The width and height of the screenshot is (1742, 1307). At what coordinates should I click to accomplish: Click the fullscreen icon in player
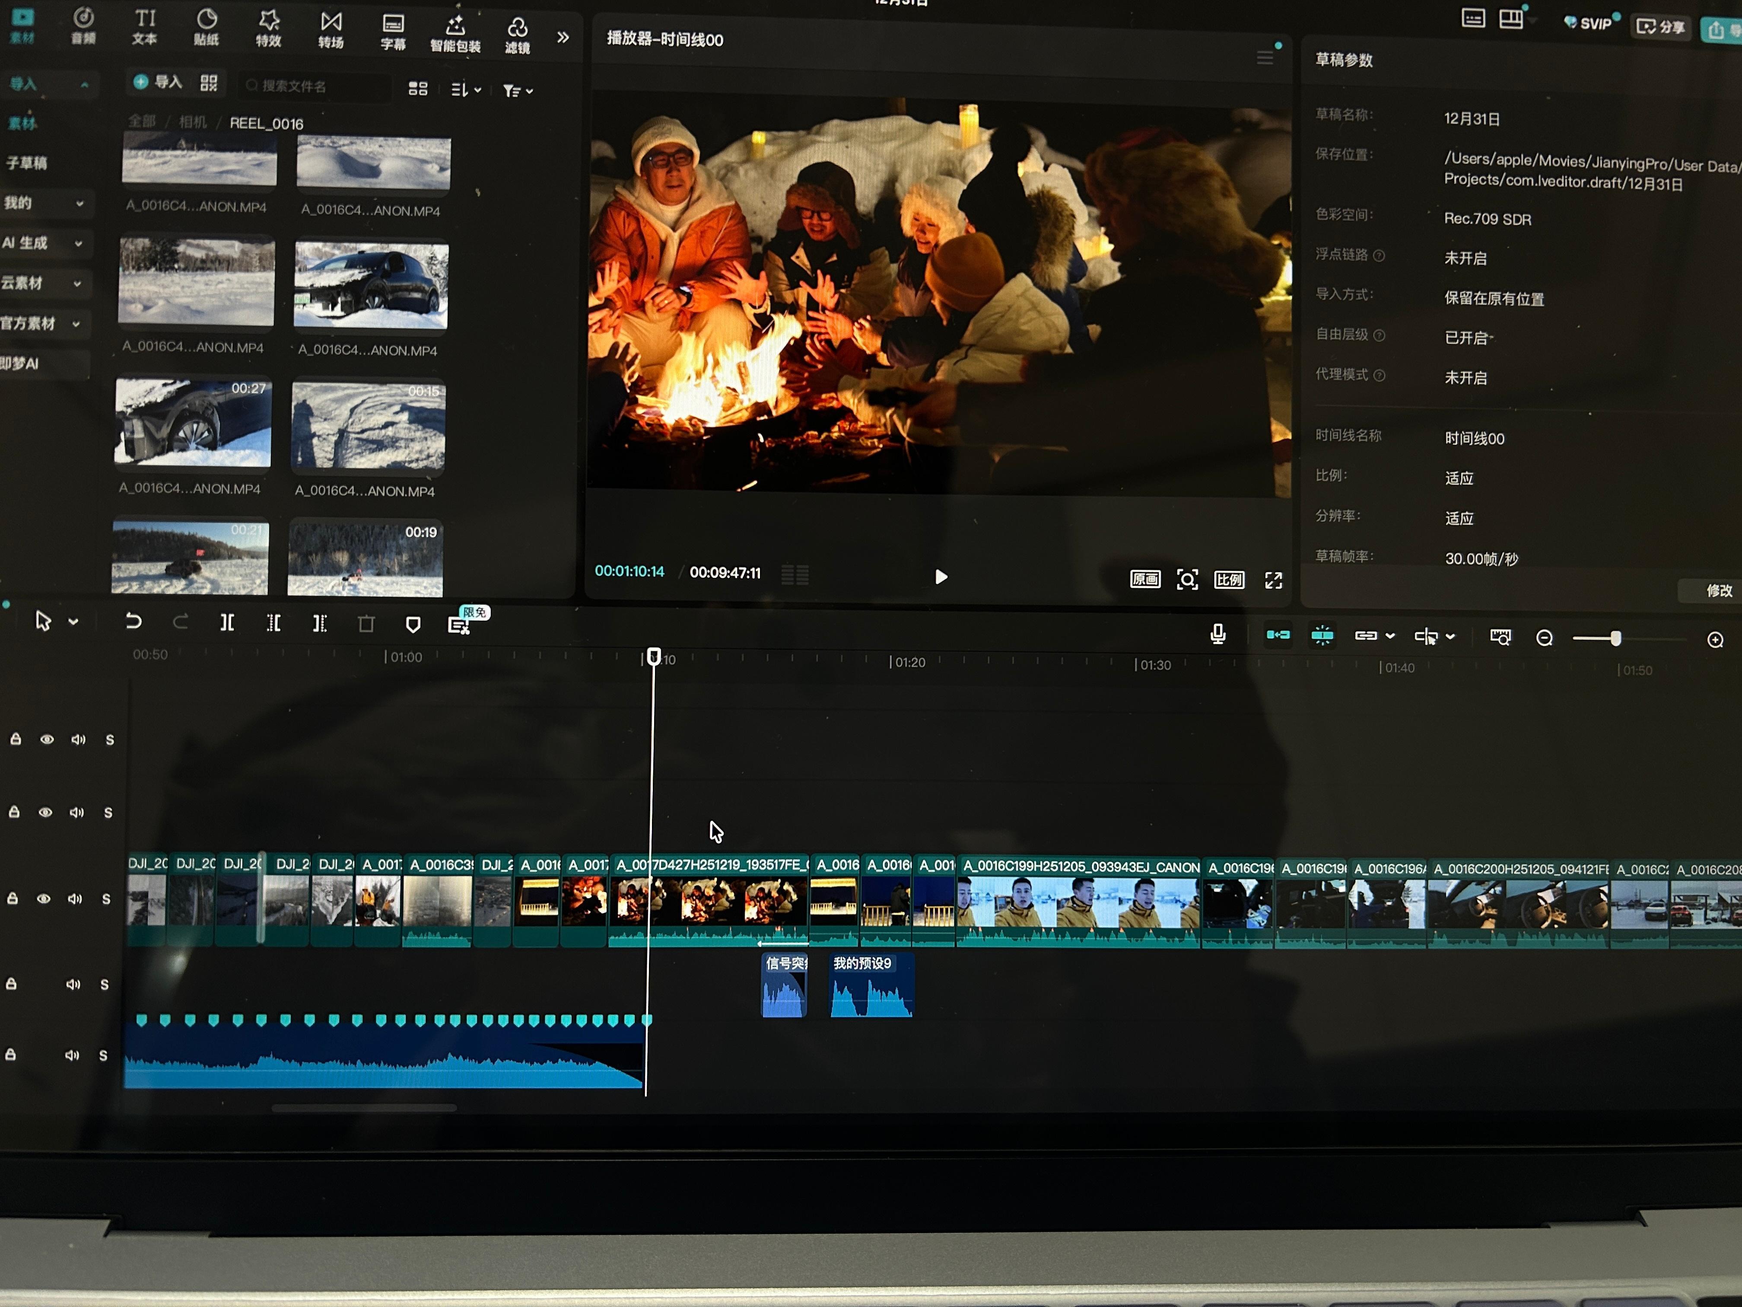click(x=1273, y=580)
